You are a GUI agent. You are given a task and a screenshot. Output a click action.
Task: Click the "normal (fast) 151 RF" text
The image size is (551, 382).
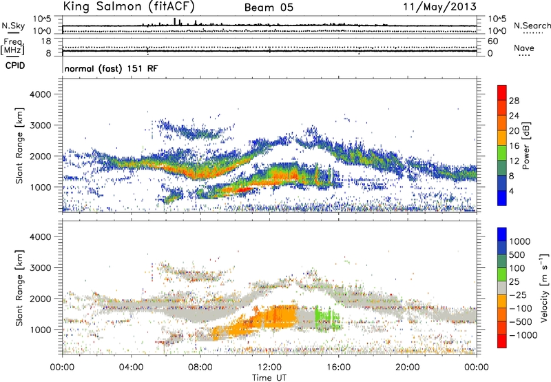(x=111, y=68)
